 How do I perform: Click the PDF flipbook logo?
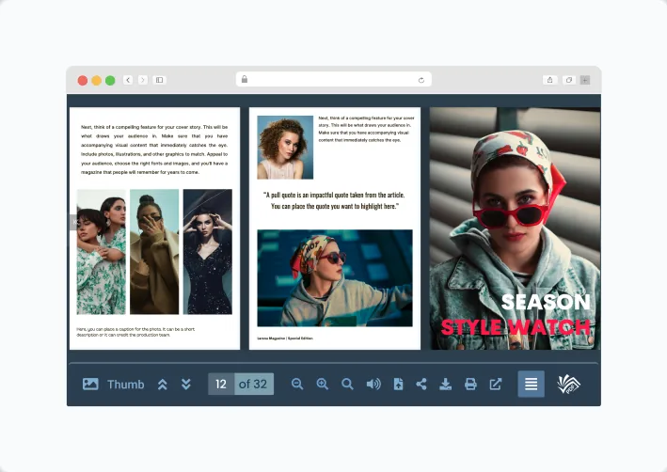coord(569,384)
